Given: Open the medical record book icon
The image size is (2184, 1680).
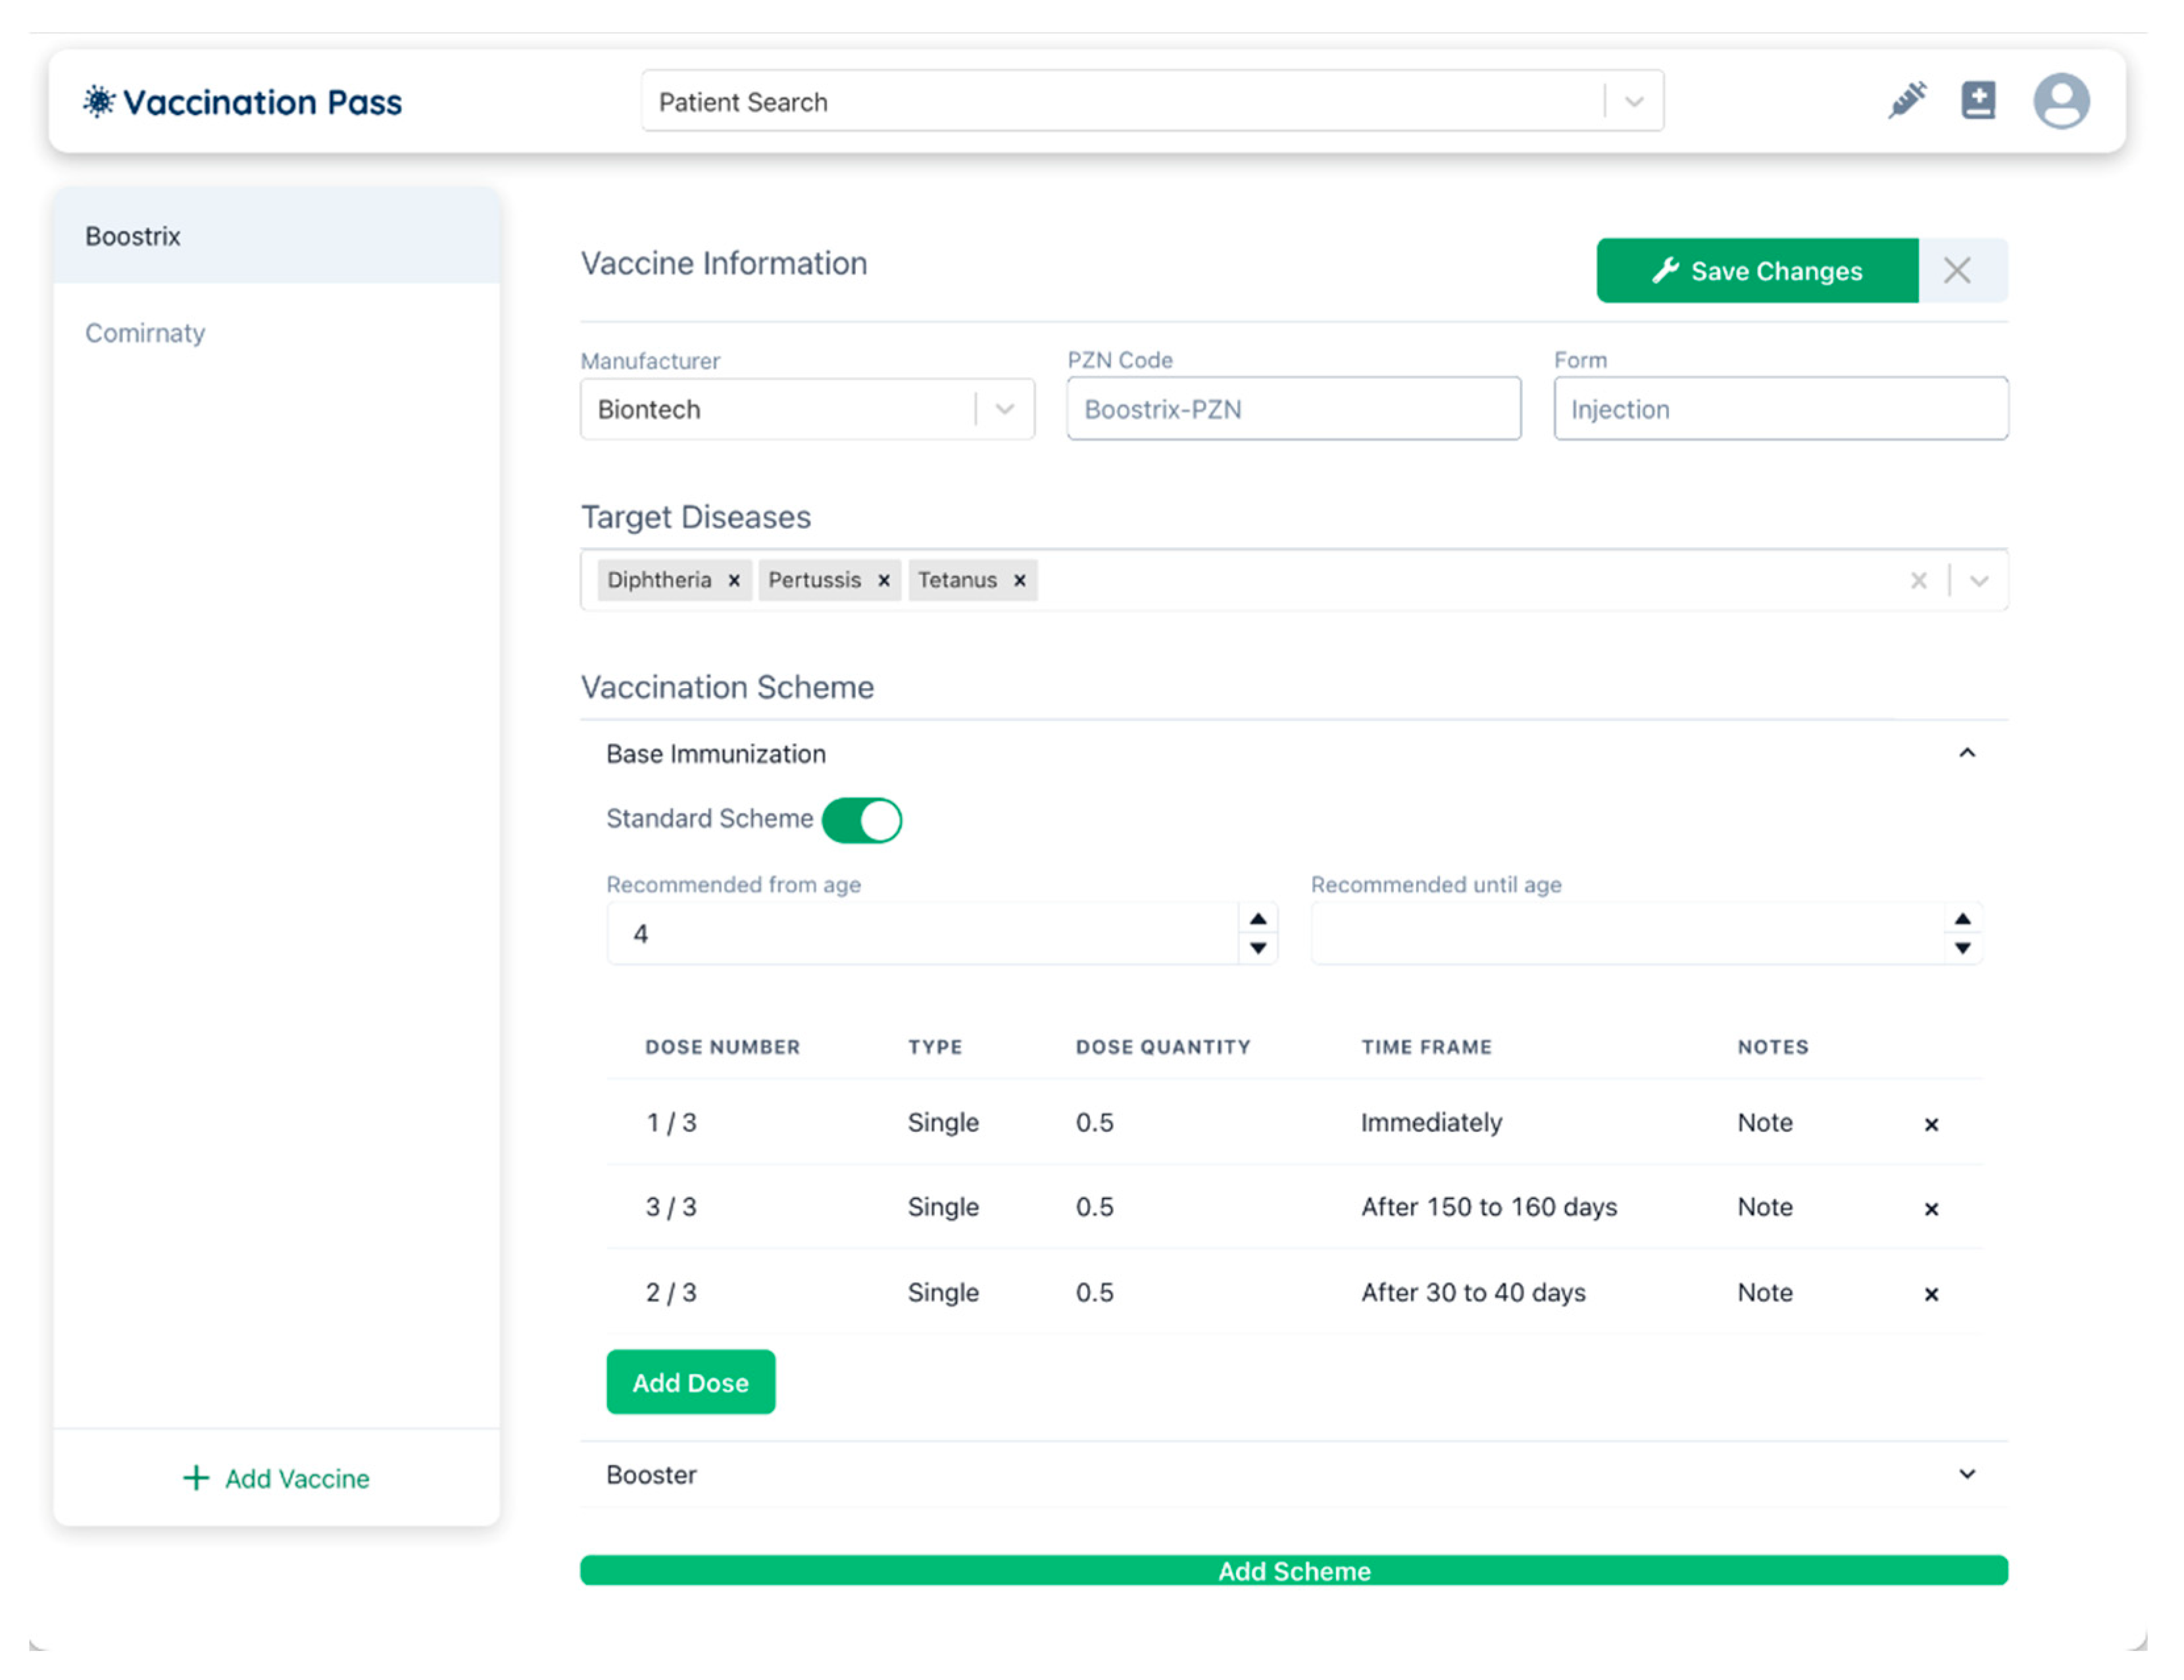Looking at the screenshot, I should click(x=1977, y=101).
